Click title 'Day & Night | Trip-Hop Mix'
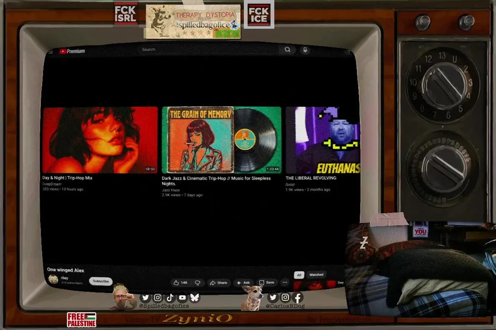This screenshot has width=496, height=330. (68, 178)
